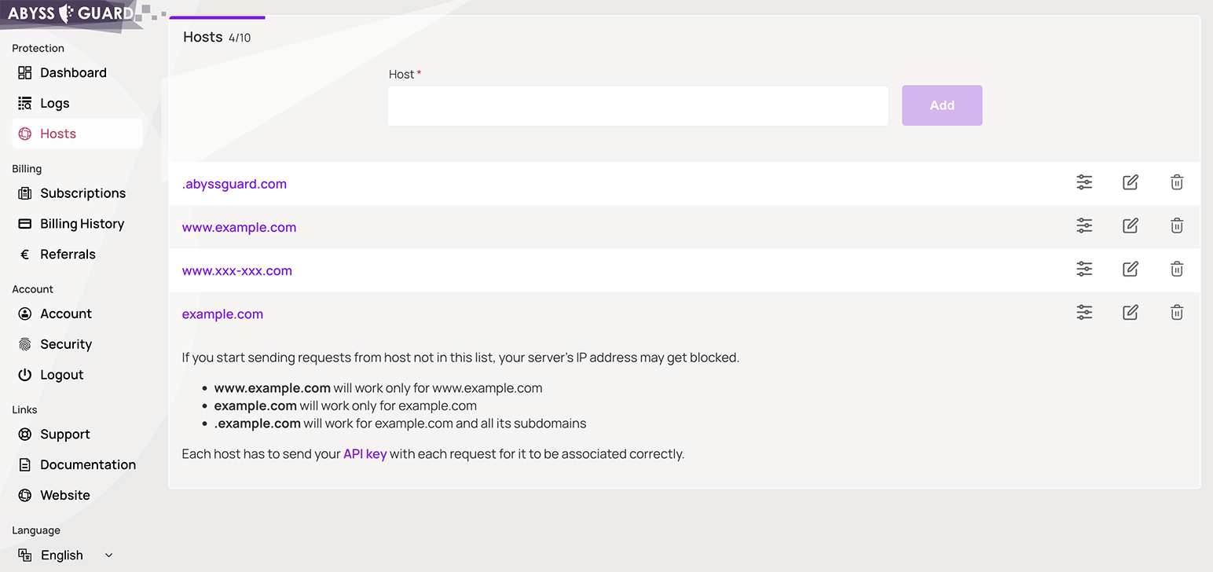The height and width of the screenshot is (572, 1213).
Task: Open the www.example.com host link
Action: pyautogui.click(x=239, y=228)
